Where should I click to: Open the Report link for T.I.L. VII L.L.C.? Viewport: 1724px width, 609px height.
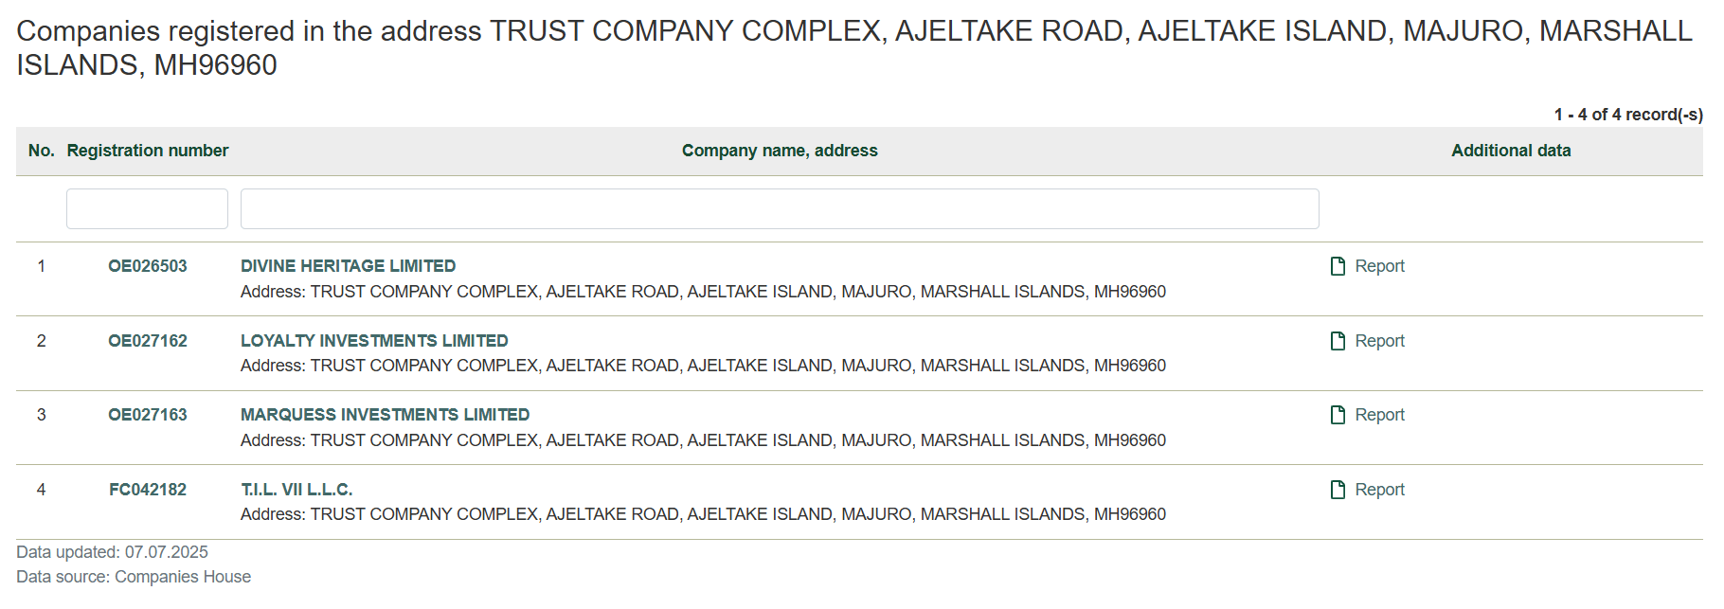point(1379,490)
